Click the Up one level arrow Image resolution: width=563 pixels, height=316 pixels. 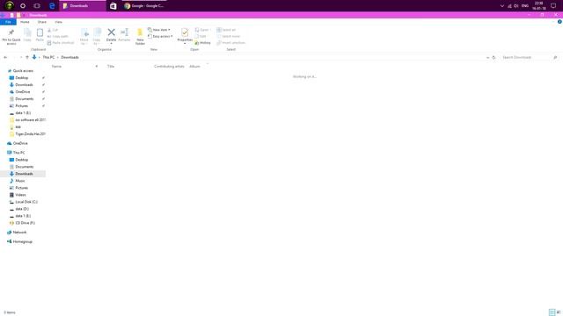[x=27, y=57]
